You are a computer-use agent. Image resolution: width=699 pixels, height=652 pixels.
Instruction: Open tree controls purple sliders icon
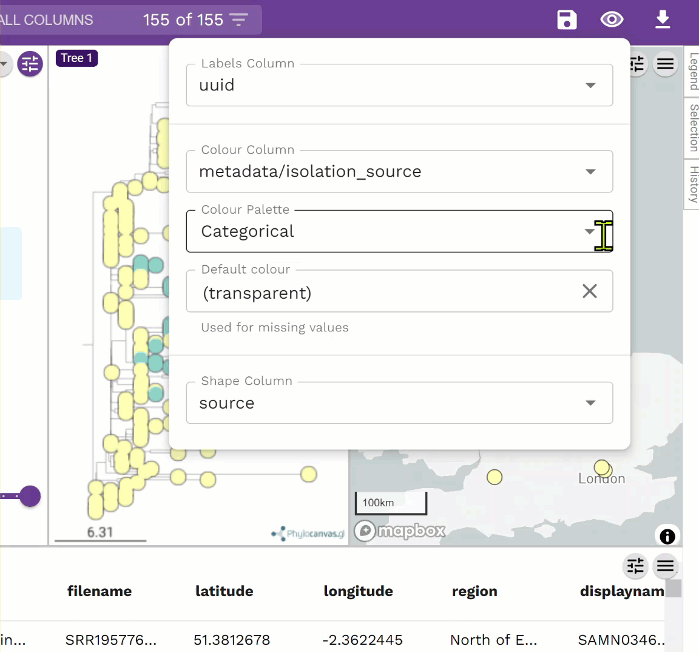pos(30,64)
